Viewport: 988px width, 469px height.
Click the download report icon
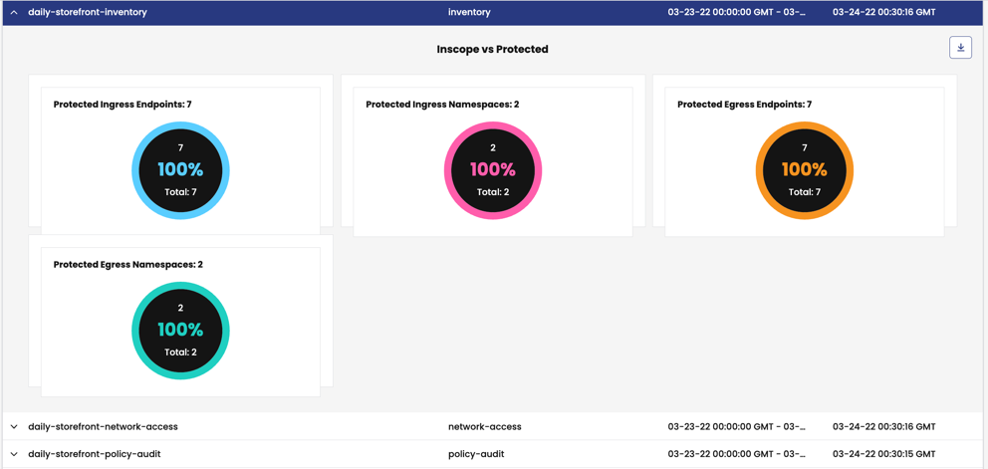(x=960, y=48)
